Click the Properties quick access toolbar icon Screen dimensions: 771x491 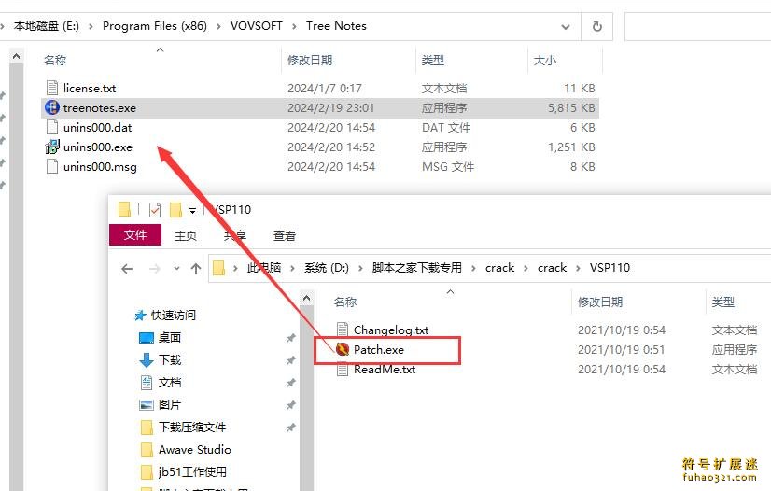(x=154, y=210)
